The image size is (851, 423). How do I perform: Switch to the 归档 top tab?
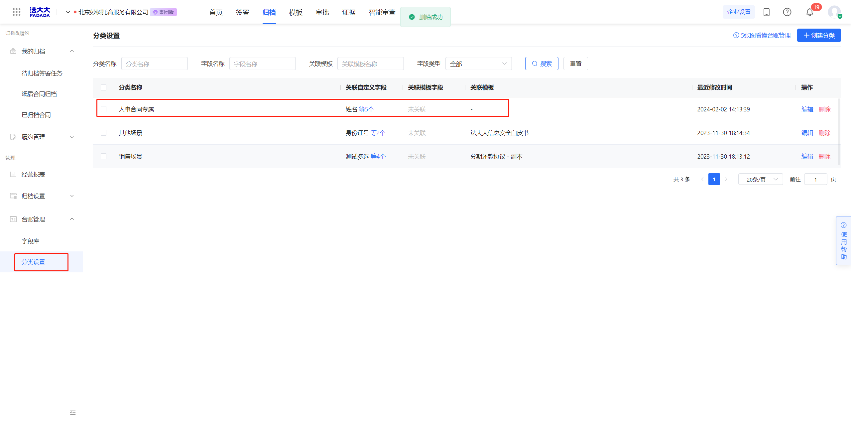tap(269, 12)
